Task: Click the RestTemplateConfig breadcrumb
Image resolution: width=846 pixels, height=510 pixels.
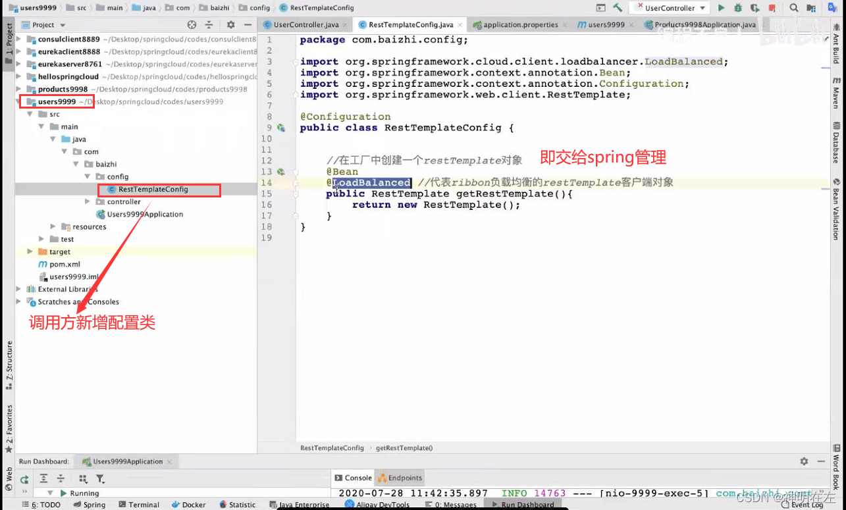Action: tap(332, 447)
